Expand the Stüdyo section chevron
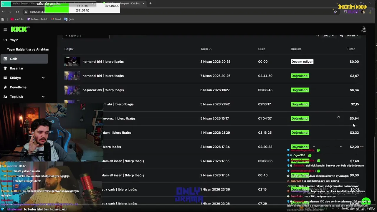The image size is (377, 212). (43, 78)
